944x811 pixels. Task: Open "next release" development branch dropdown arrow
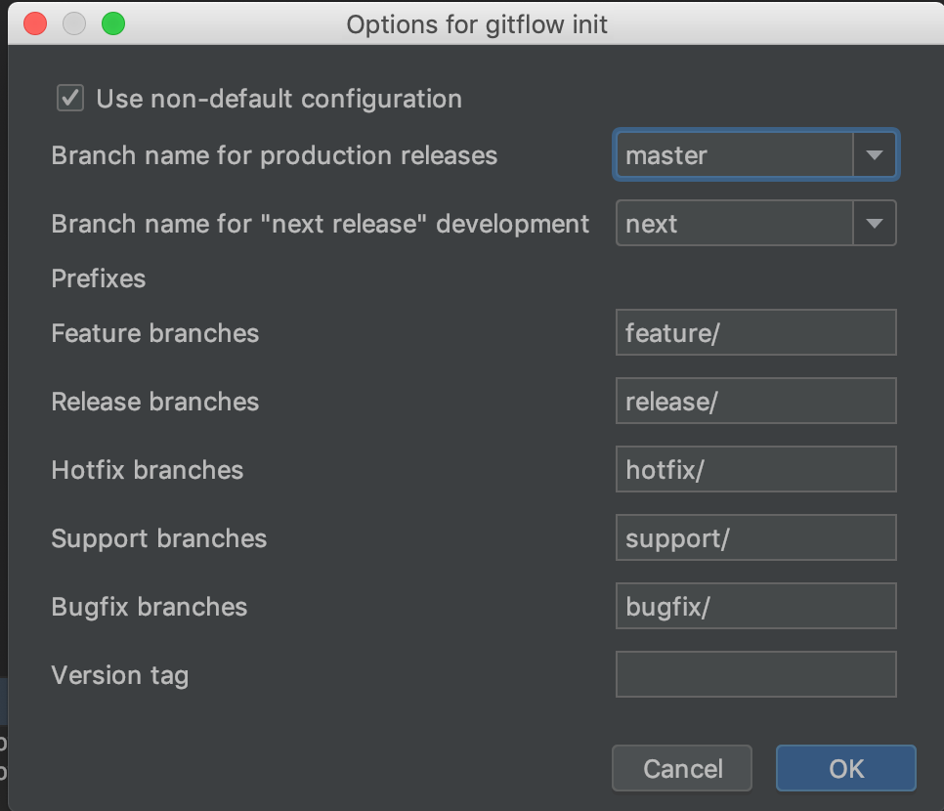[875, 224]
